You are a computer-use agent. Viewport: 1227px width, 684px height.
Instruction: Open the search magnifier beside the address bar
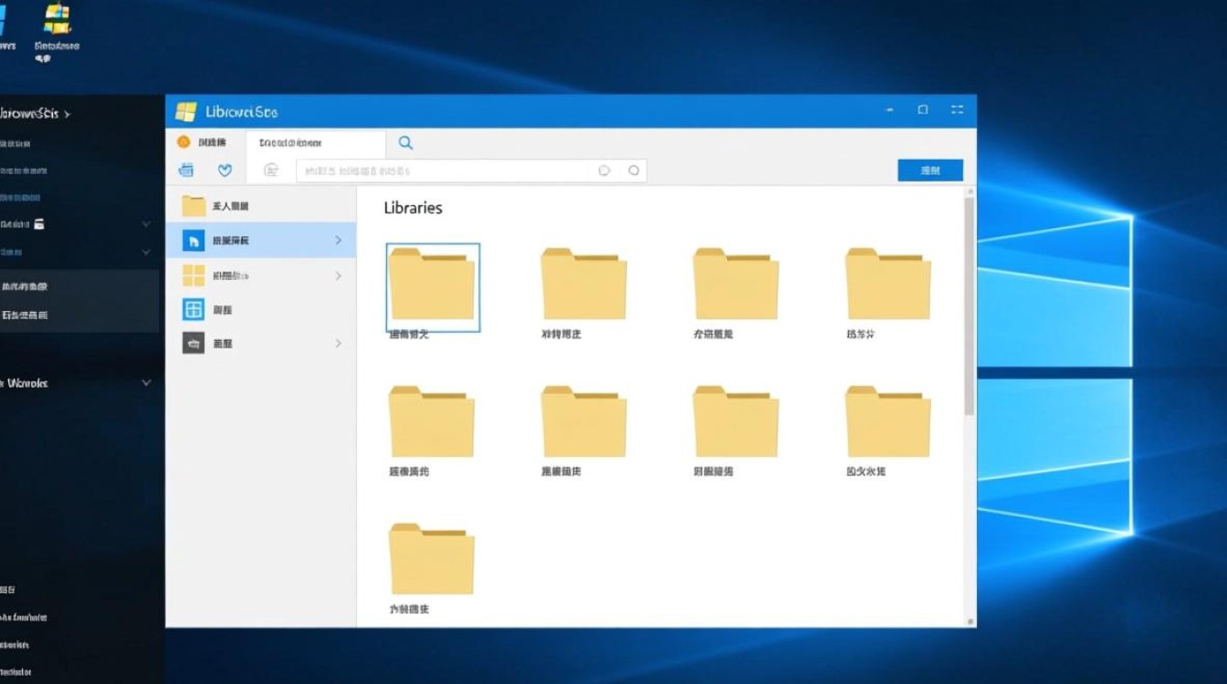[405, 142]
